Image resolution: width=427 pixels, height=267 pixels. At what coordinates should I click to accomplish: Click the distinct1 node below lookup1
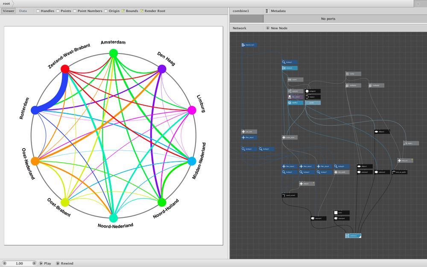coord(290,68)
